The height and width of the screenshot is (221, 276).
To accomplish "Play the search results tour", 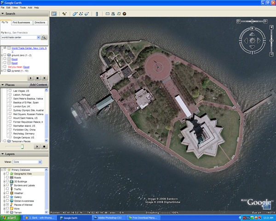I will pos(31,78).
